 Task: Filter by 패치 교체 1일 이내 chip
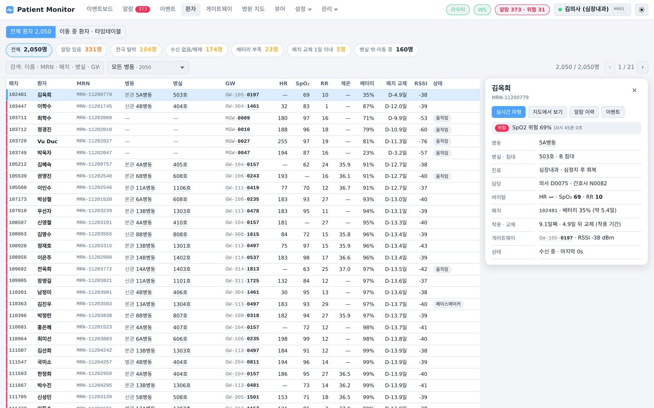[x=319, y=50]
